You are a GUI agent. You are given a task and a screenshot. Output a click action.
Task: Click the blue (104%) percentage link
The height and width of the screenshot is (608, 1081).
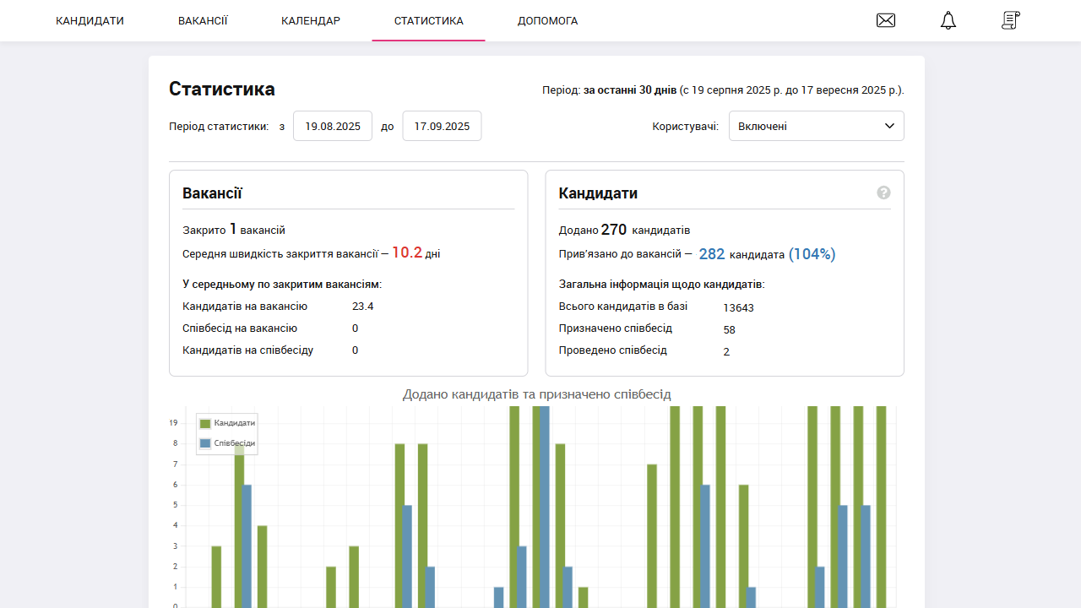coord(812,253)
